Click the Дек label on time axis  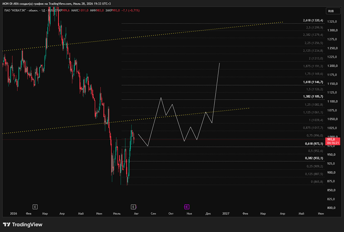[208, 213]
